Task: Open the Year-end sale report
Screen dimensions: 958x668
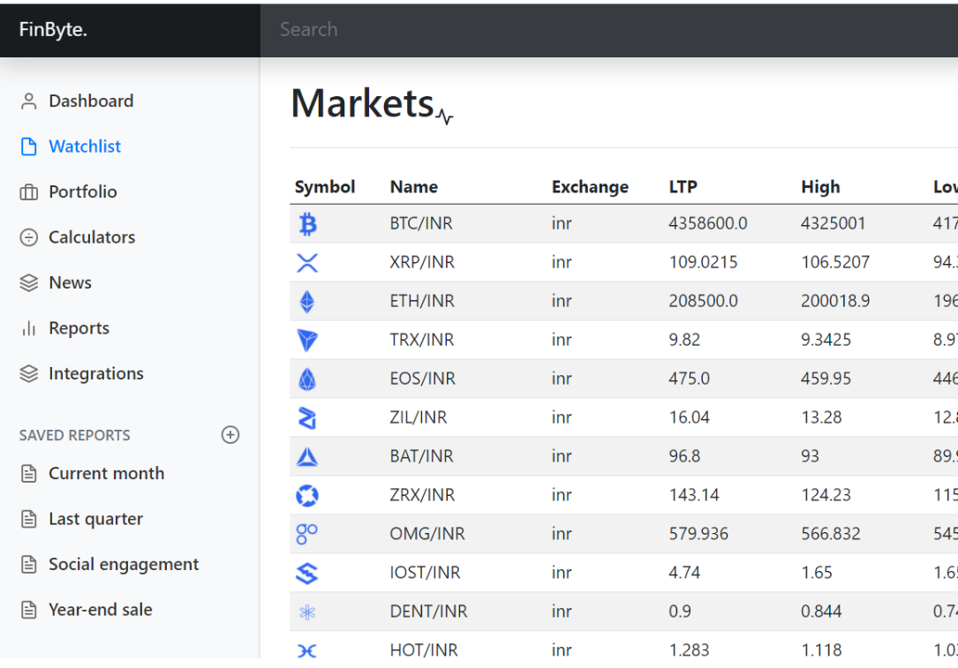Action: click(100, 610)
